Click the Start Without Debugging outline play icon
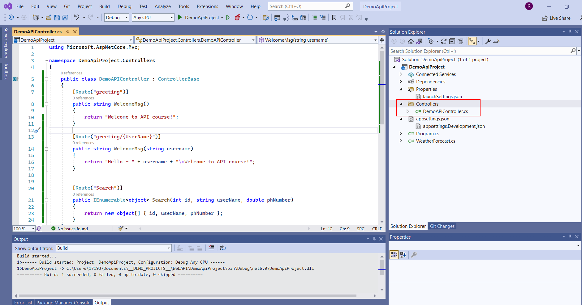 [x=228, y=18]
